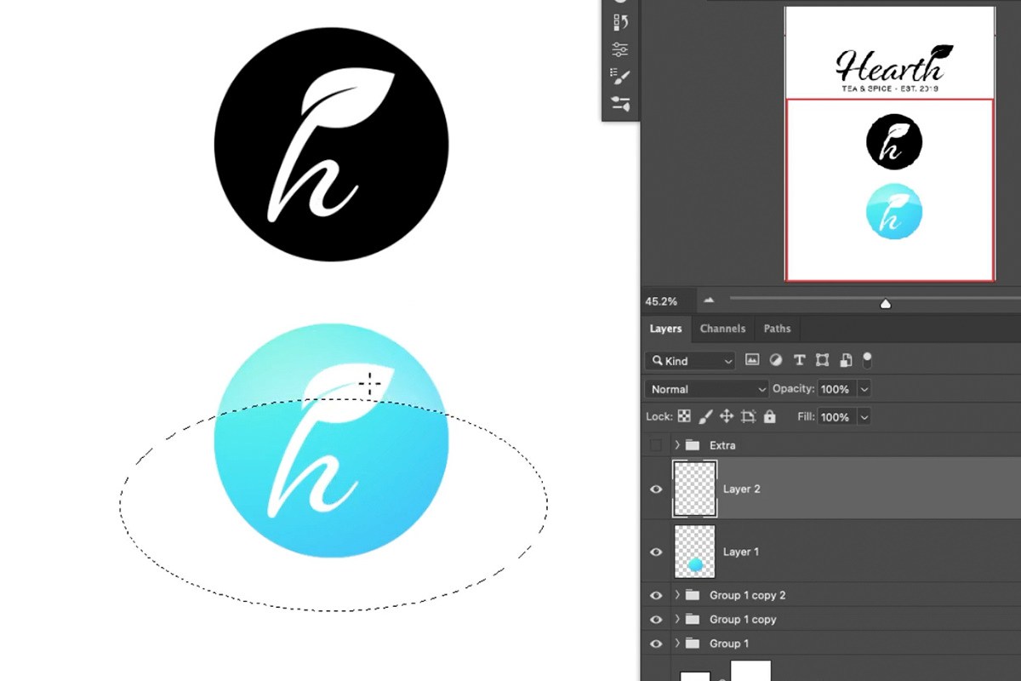Filter layers by adjustment layers
1021x681 pixels.
click(x=775, y=361)
